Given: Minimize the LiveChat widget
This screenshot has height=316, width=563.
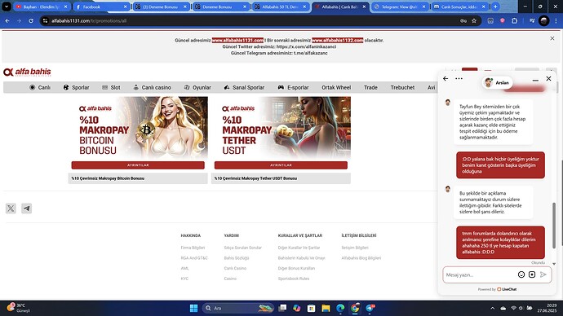Looking at the screenshot, I should (x=535, y=80).
